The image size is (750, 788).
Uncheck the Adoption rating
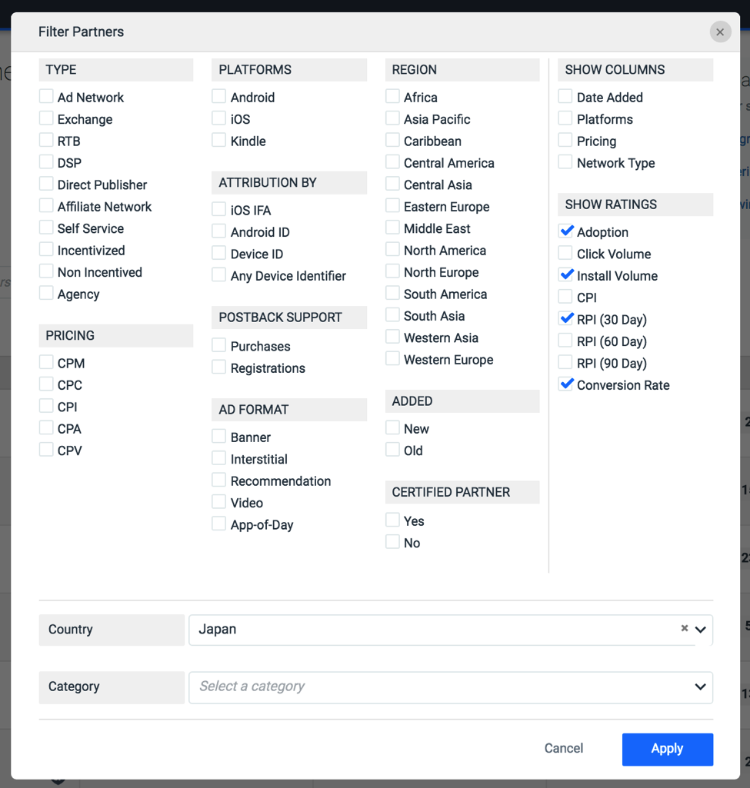point(566,231)
